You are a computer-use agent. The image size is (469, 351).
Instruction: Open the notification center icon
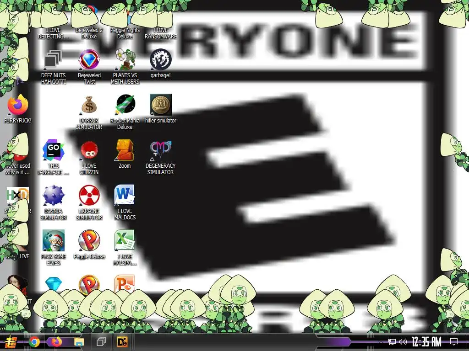coord(454,342)
